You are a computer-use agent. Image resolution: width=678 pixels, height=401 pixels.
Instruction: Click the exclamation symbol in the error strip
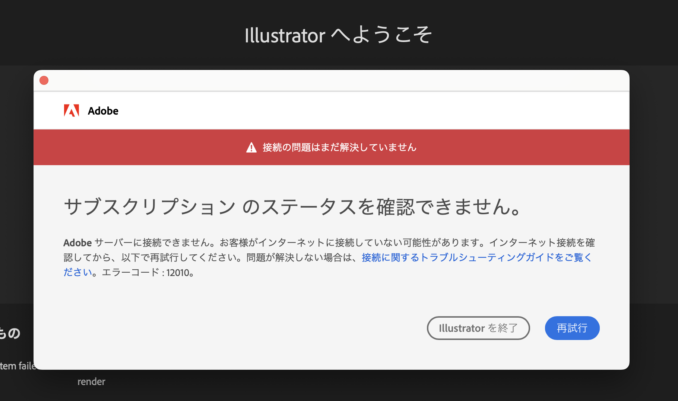[x=251, y=147]
